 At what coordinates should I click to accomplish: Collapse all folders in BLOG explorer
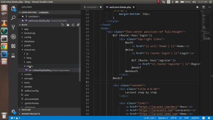click(x=78, y=25)
